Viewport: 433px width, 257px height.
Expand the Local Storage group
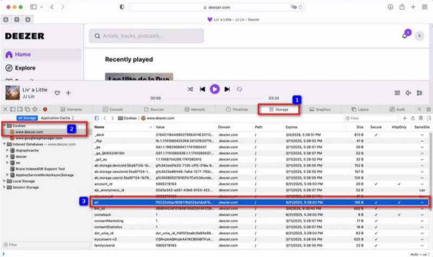pos(4,181)
